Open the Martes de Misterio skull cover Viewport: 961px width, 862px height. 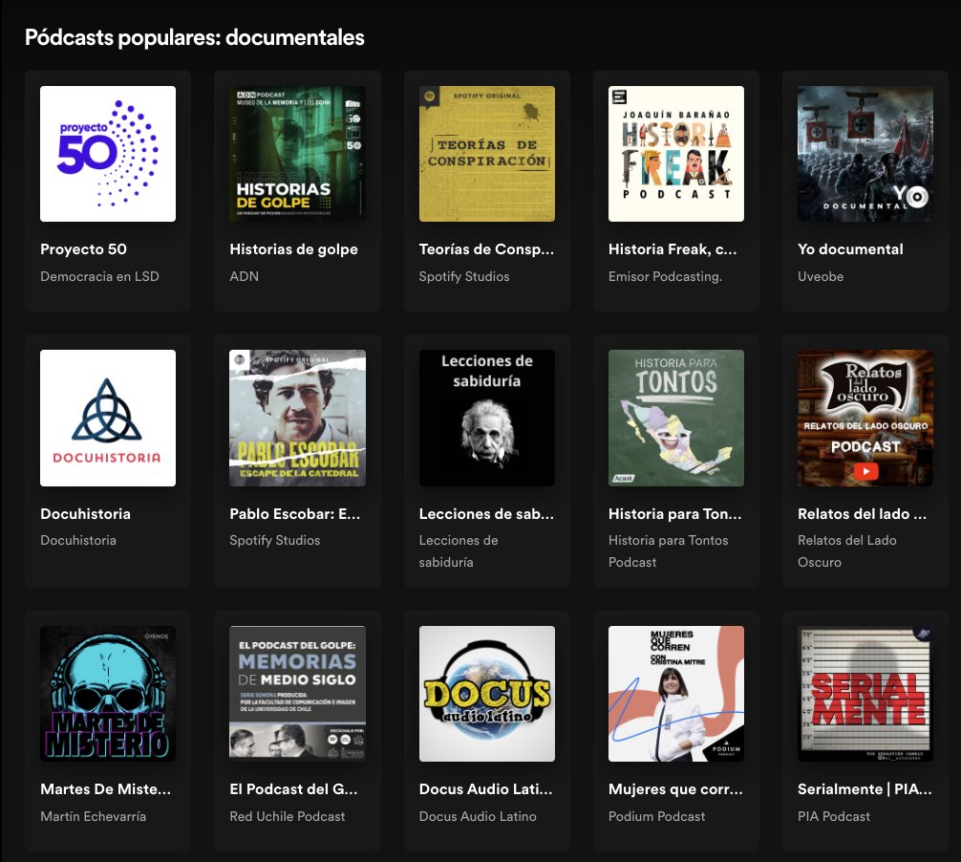[x=108, y=694]
